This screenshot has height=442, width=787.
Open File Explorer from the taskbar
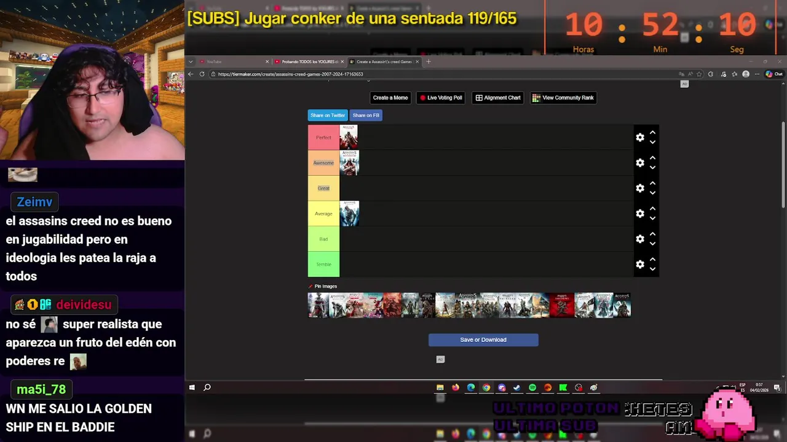pos(440,387)
